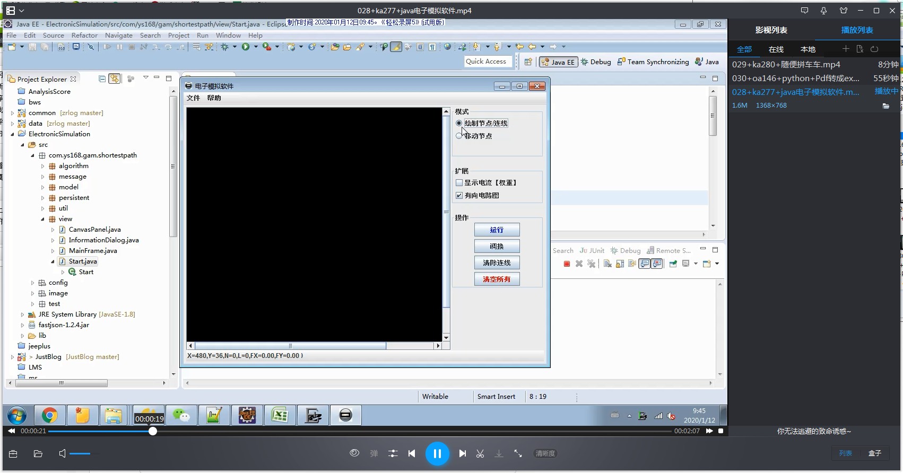This screenshot has width=903, height=473.
Task: Open Excel from the taskbar
Action: pos(280,415)
